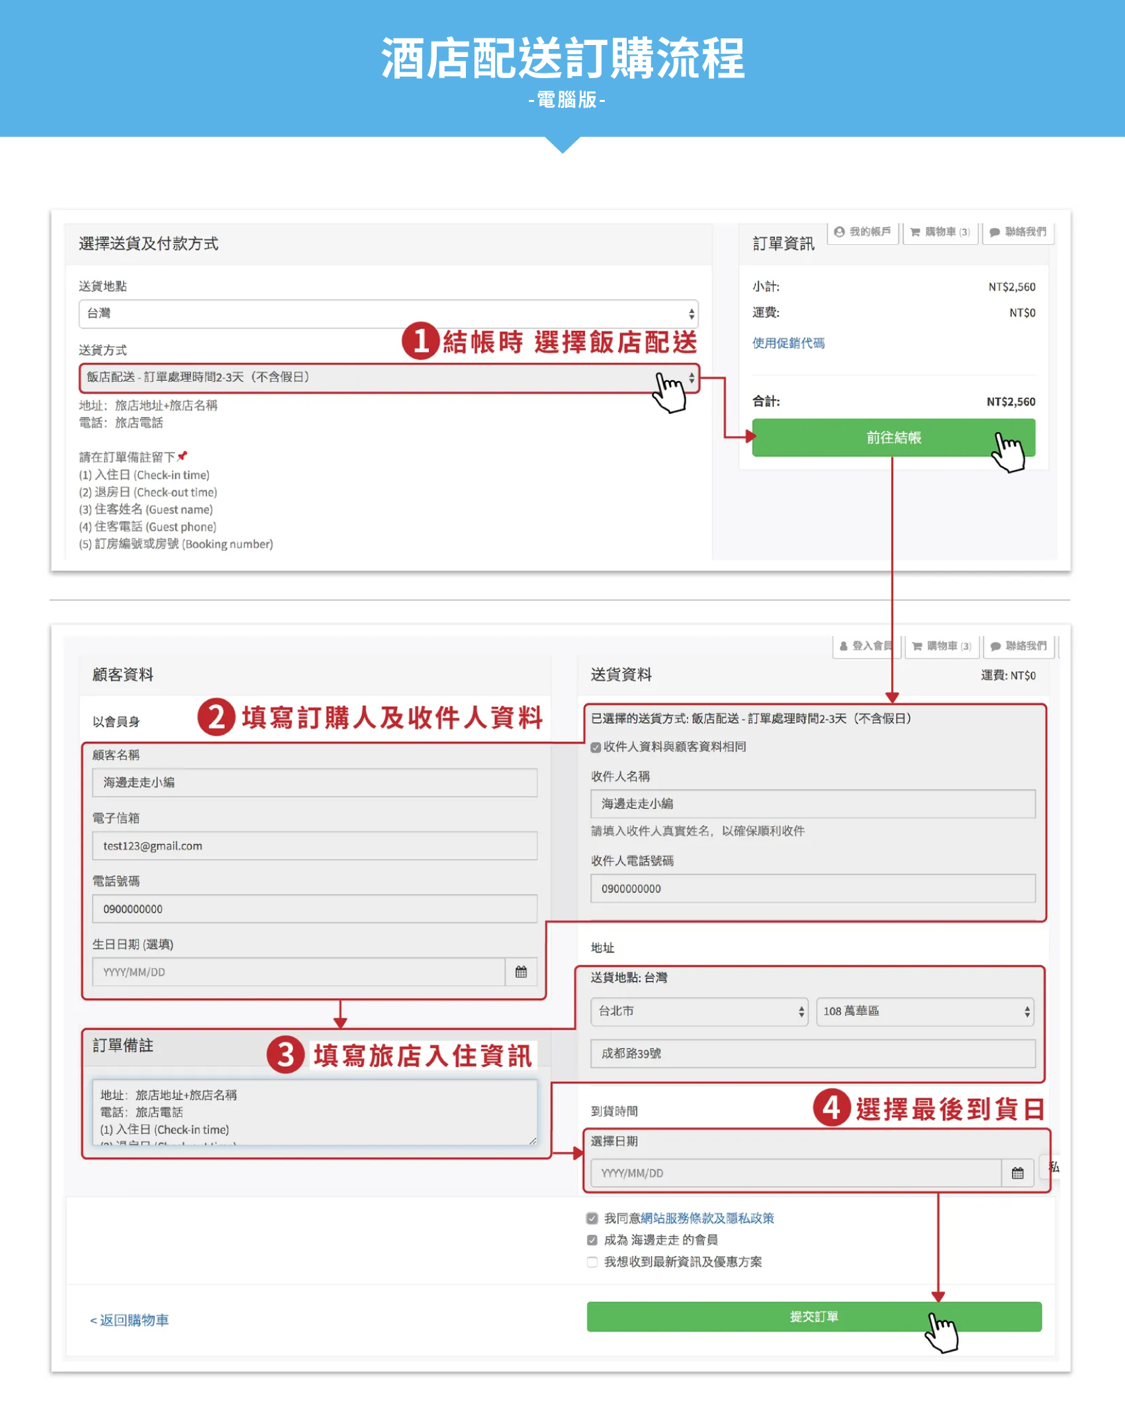Click the 收件人電話號碼 input field

pyautogui.click(x=813, y=889)
